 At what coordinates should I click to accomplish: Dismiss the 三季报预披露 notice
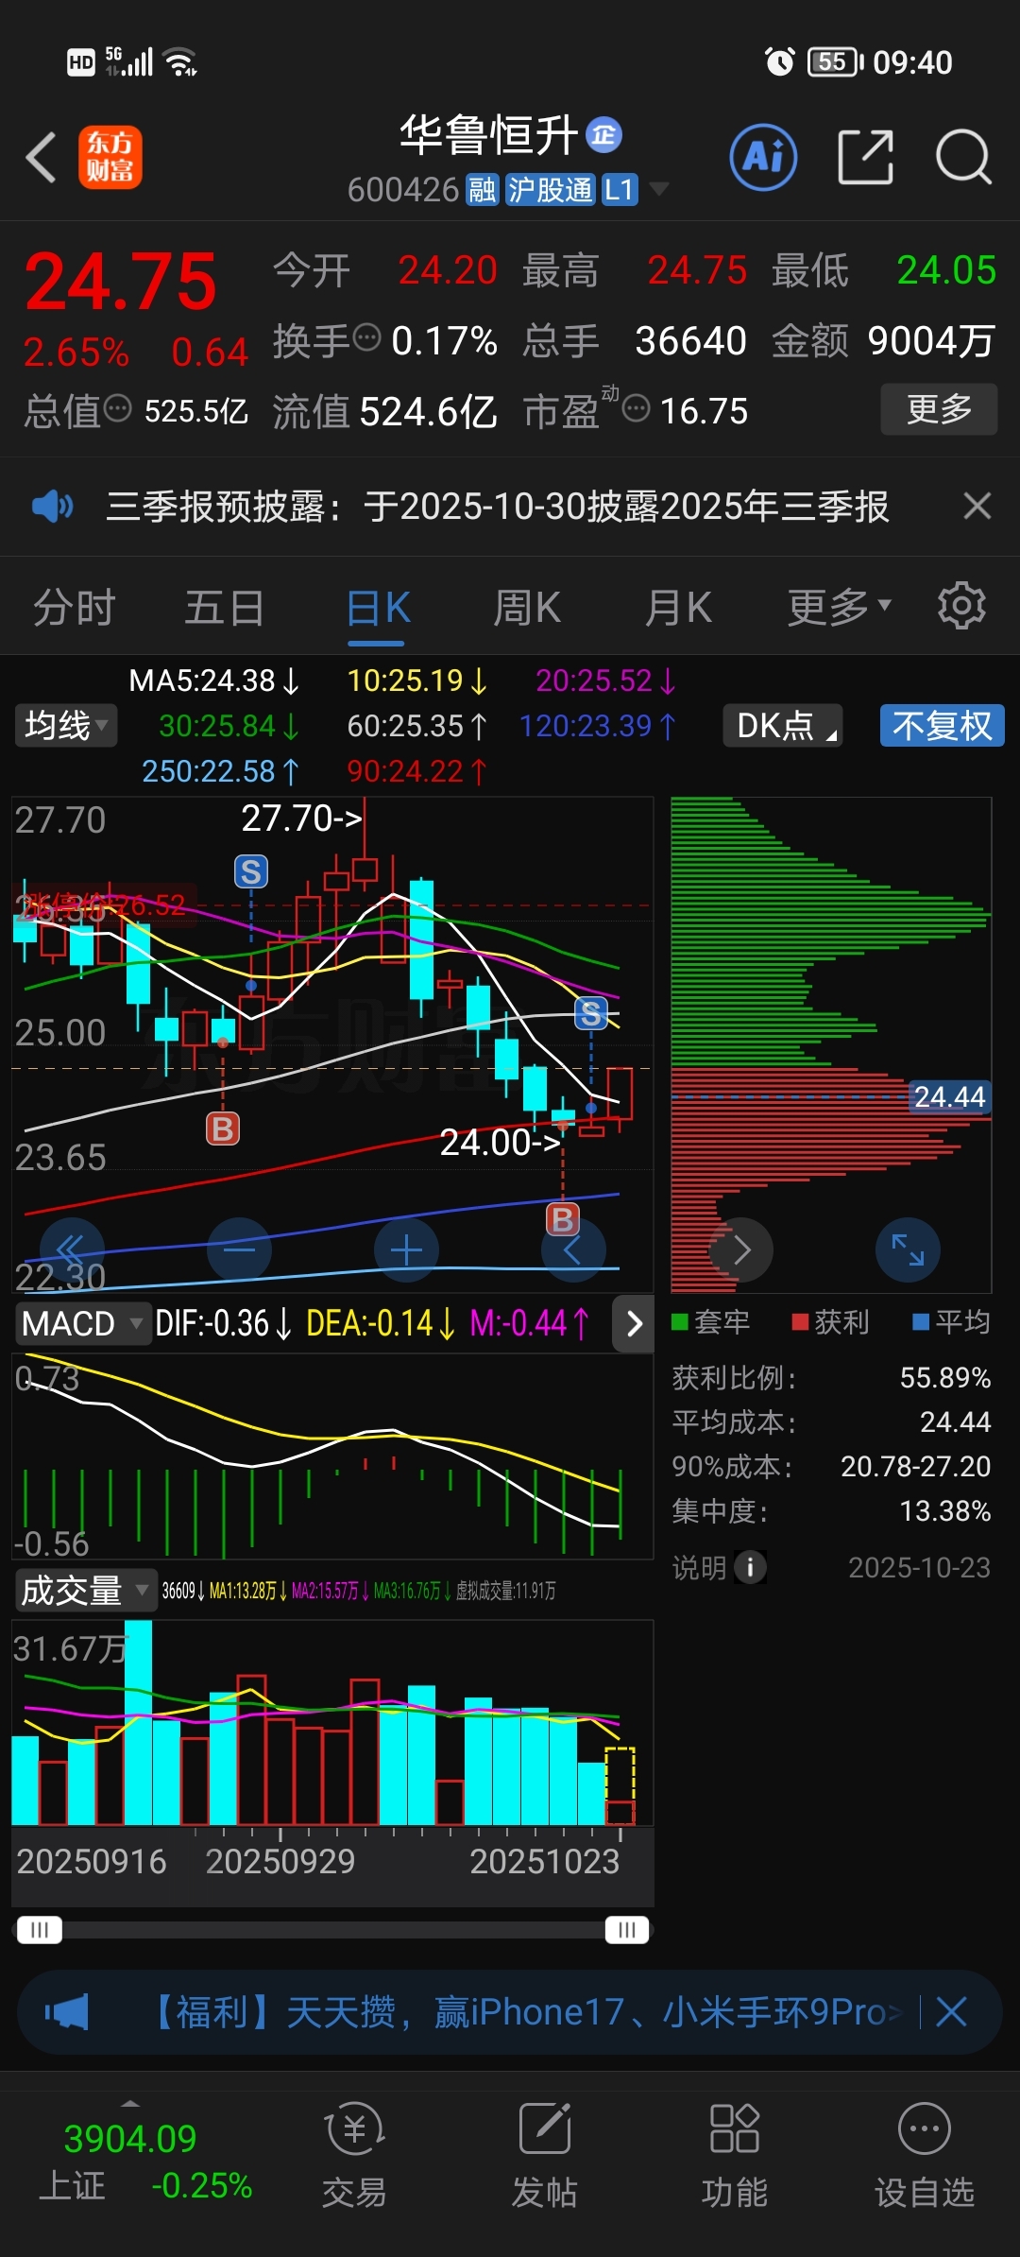click(x=977, y=507)
